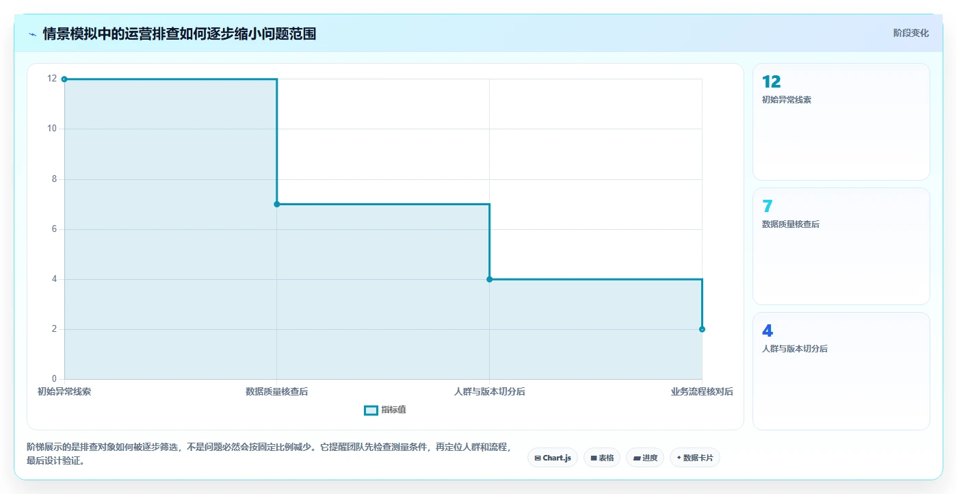
Task: Click the 数据质量核查后 x-axis label
Action: [277, 391]
